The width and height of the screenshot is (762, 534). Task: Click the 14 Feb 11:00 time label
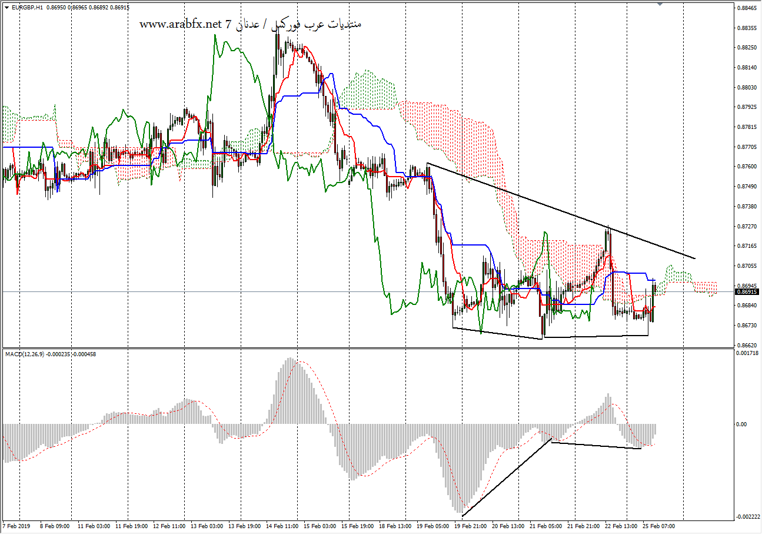tap(282, 526)
